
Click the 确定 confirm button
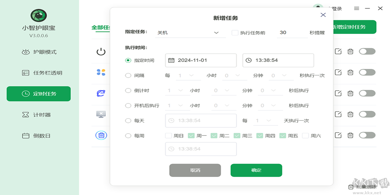[256, 170]
